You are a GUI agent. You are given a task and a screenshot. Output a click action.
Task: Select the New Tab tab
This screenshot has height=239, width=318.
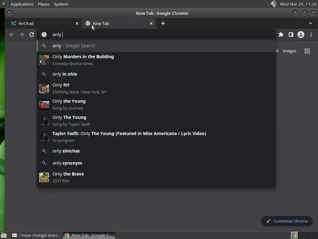pyautogui.click(x=119, y=23)
